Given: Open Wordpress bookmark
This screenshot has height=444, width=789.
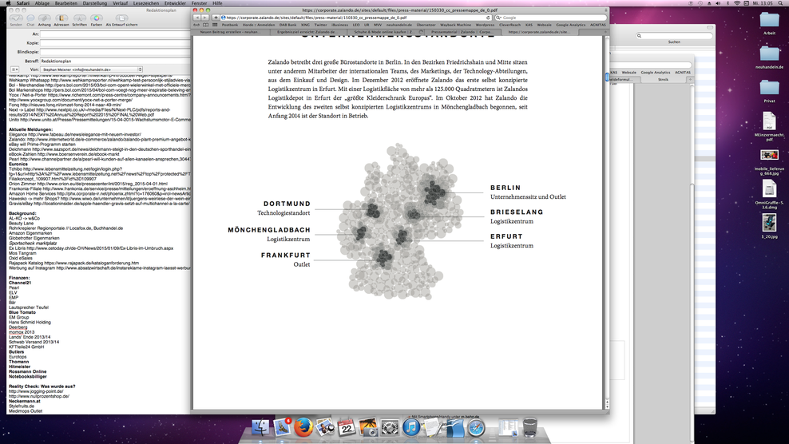Looking at the screenshot, I should point(485,25).
